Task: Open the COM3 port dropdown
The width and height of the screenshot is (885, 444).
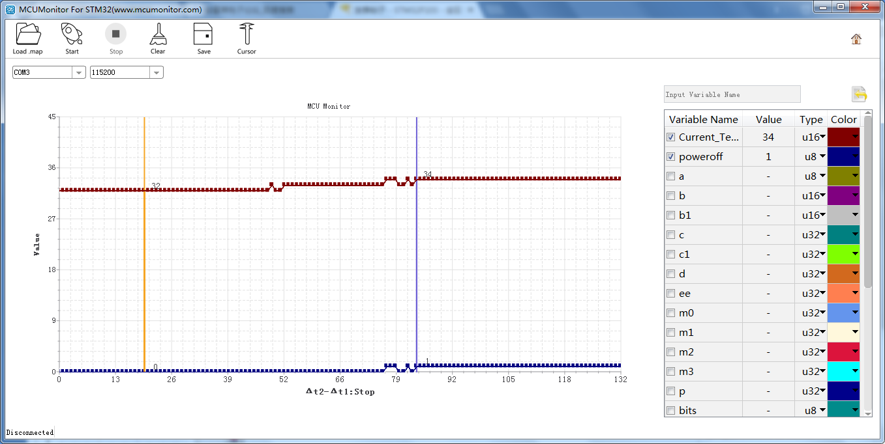Action: (x=78, y=72)
